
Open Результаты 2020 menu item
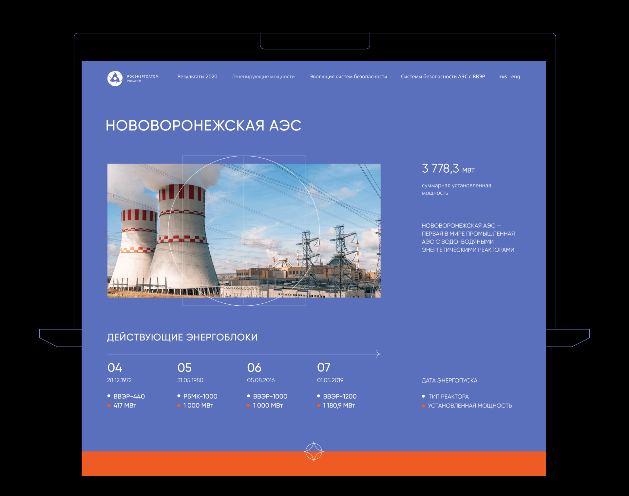[197, 77]
